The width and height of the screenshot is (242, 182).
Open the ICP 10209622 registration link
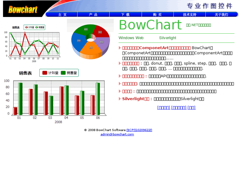point(139,130)
